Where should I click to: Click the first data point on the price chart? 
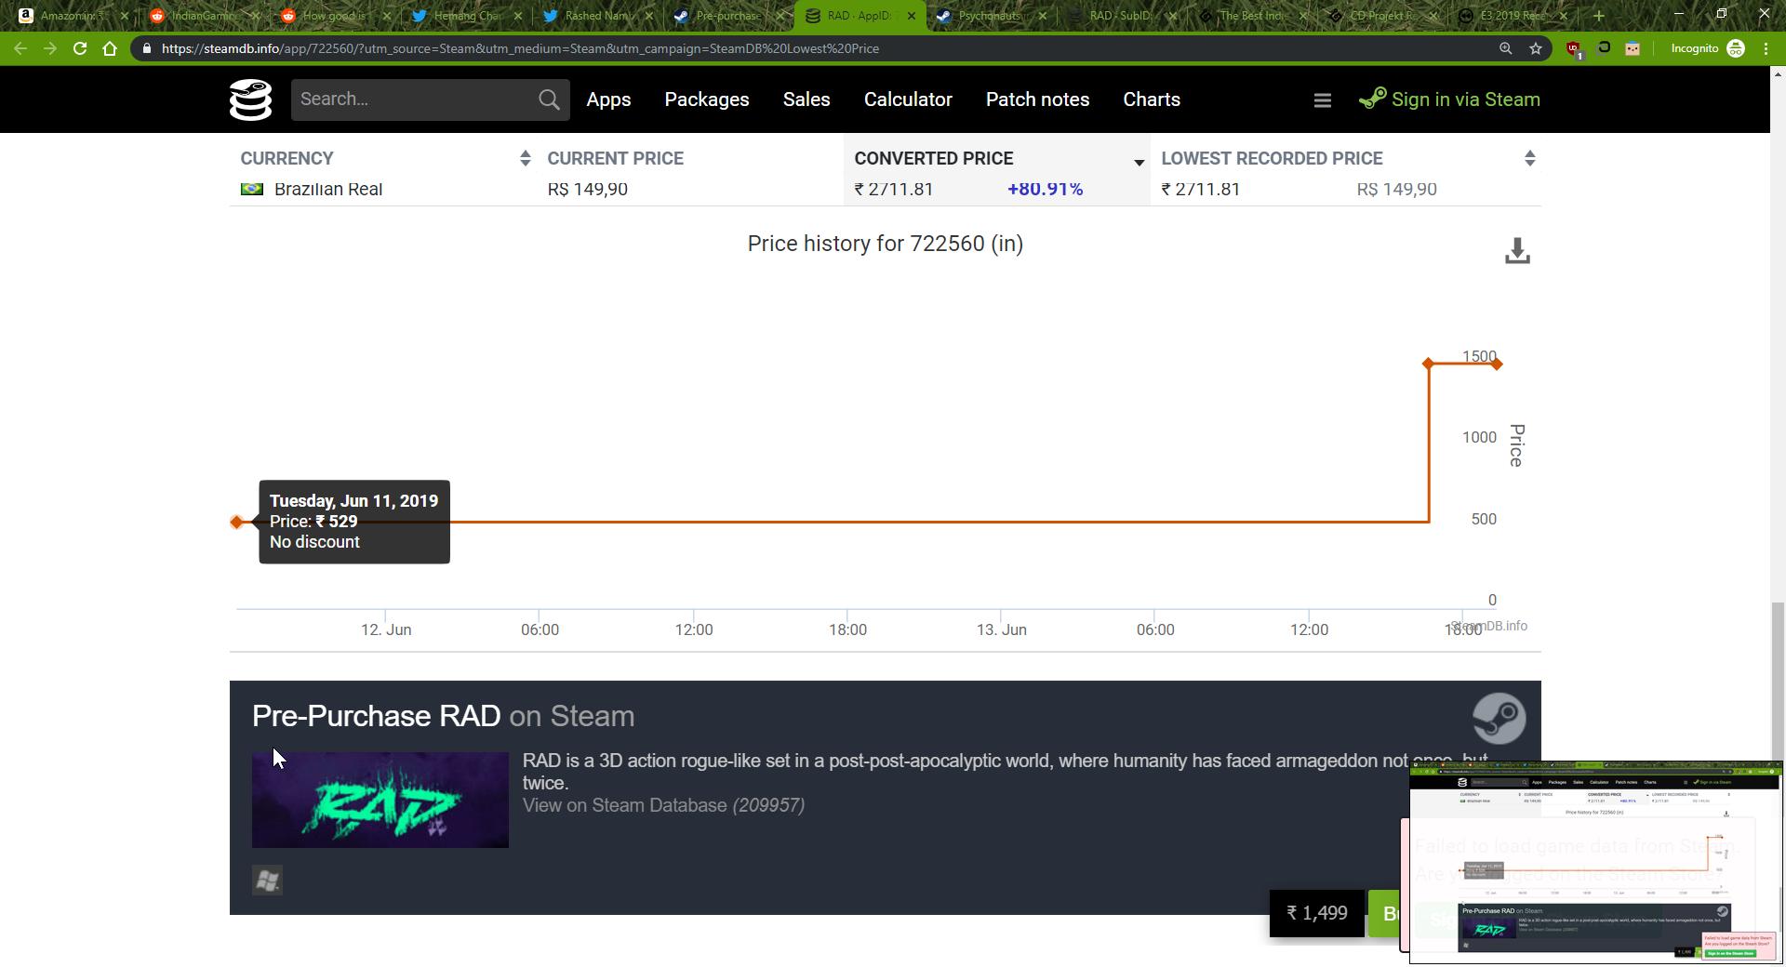pyautogui.click(x=236, y=523)
